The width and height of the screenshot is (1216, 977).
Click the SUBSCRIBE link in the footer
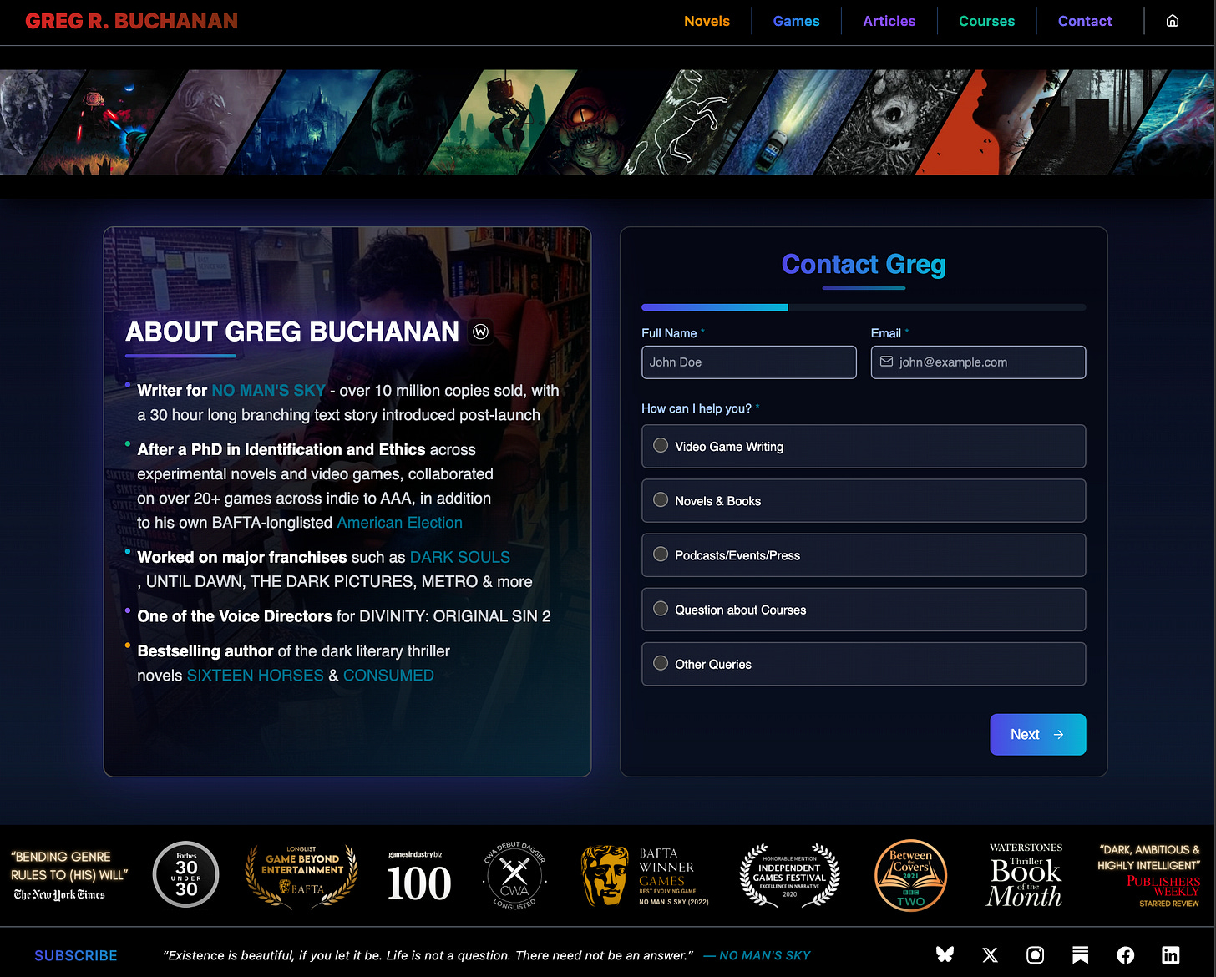(76, 955)
